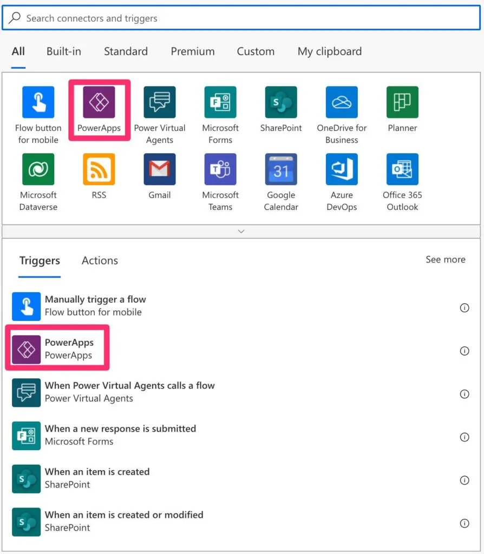Viewport: 484px width, 554px height.
Task: Pick the SharePoint connector icon
Action: tap(281, 102)
